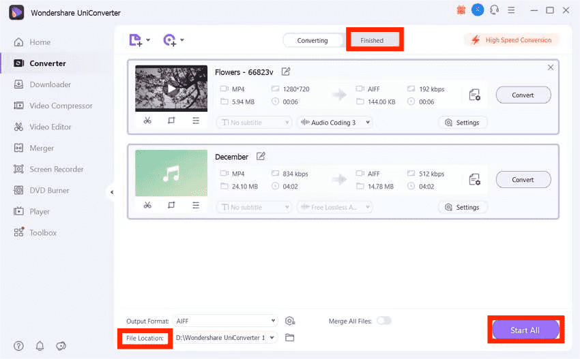The width and height of the screenshot is (580, 359).
Task: Convert the December file
Action: pyautogui.click(x=523, y=180)
